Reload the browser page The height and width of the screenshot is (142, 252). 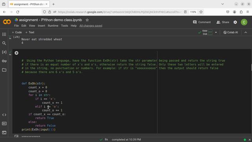[18, 12]
